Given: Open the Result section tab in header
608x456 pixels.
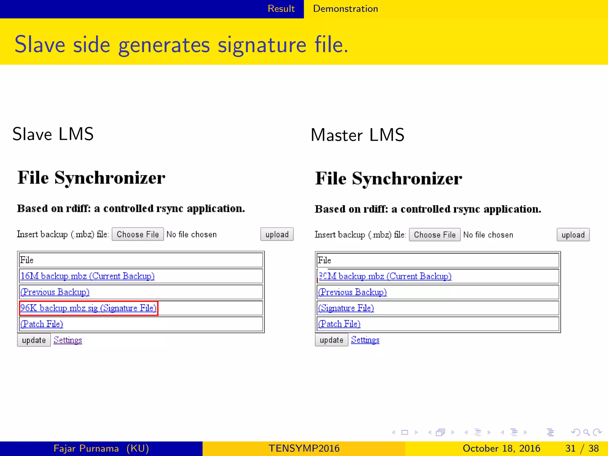Looking at the screenshot, I should [281, 9].
